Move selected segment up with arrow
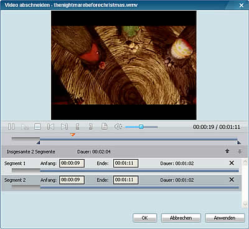The width and height of the screenshot is (249, 229). click(x=227, y=152)
